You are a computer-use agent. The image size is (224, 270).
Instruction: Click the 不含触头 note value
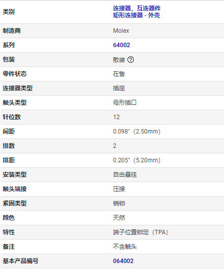click(x=125, y=247)
